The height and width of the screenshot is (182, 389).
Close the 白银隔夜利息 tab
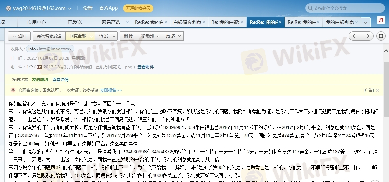click(x=204, y=22)
